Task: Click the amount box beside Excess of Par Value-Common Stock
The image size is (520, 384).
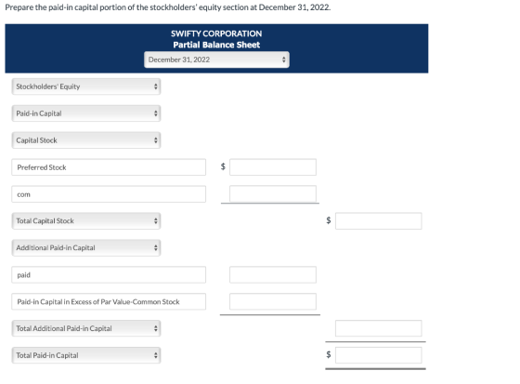Action: pyautogui.click(x=273, y=302)
